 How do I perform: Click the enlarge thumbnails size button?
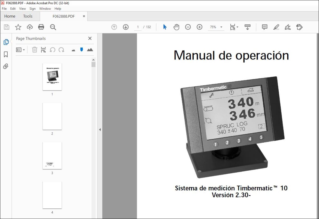click(90, 50)
